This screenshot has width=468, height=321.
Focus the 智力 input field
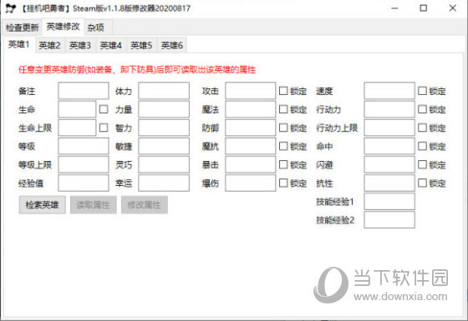pyautogui.click(x=164, y=128)
